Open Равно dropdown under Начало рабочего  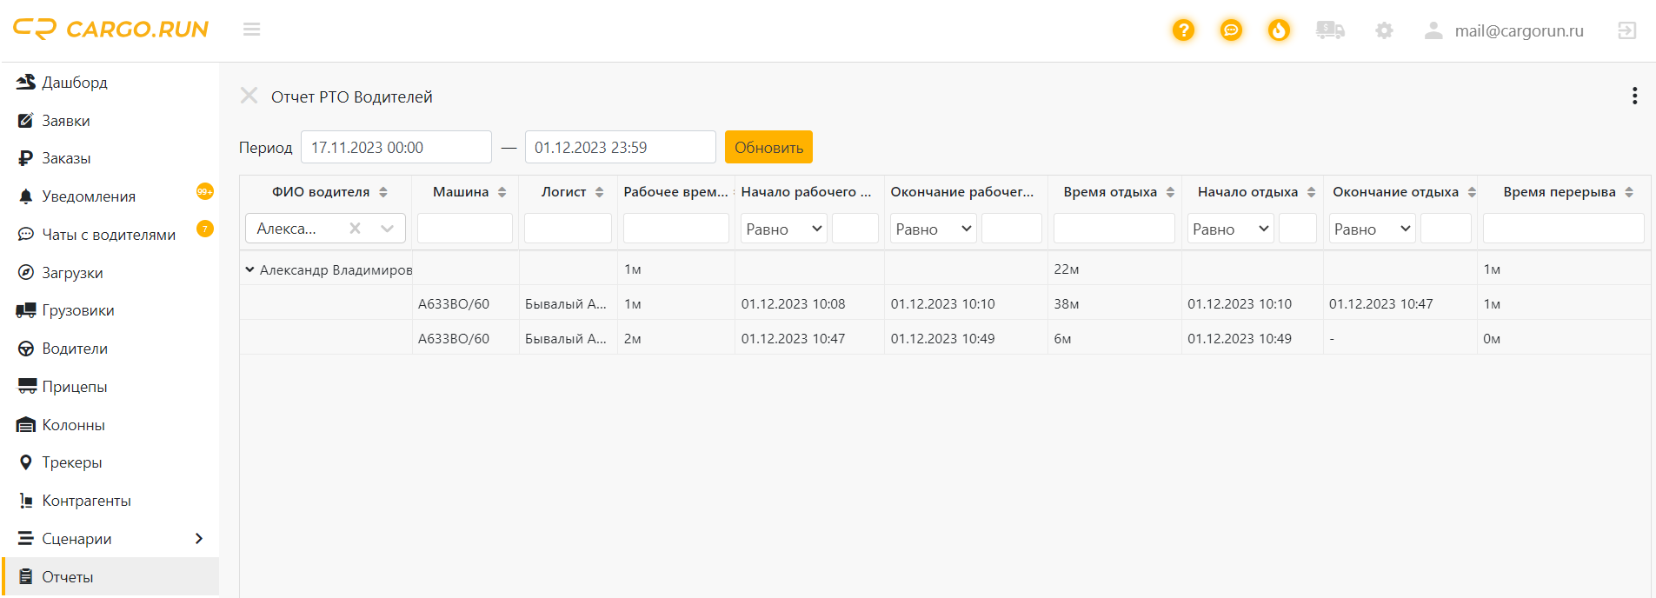click(783, 229)
